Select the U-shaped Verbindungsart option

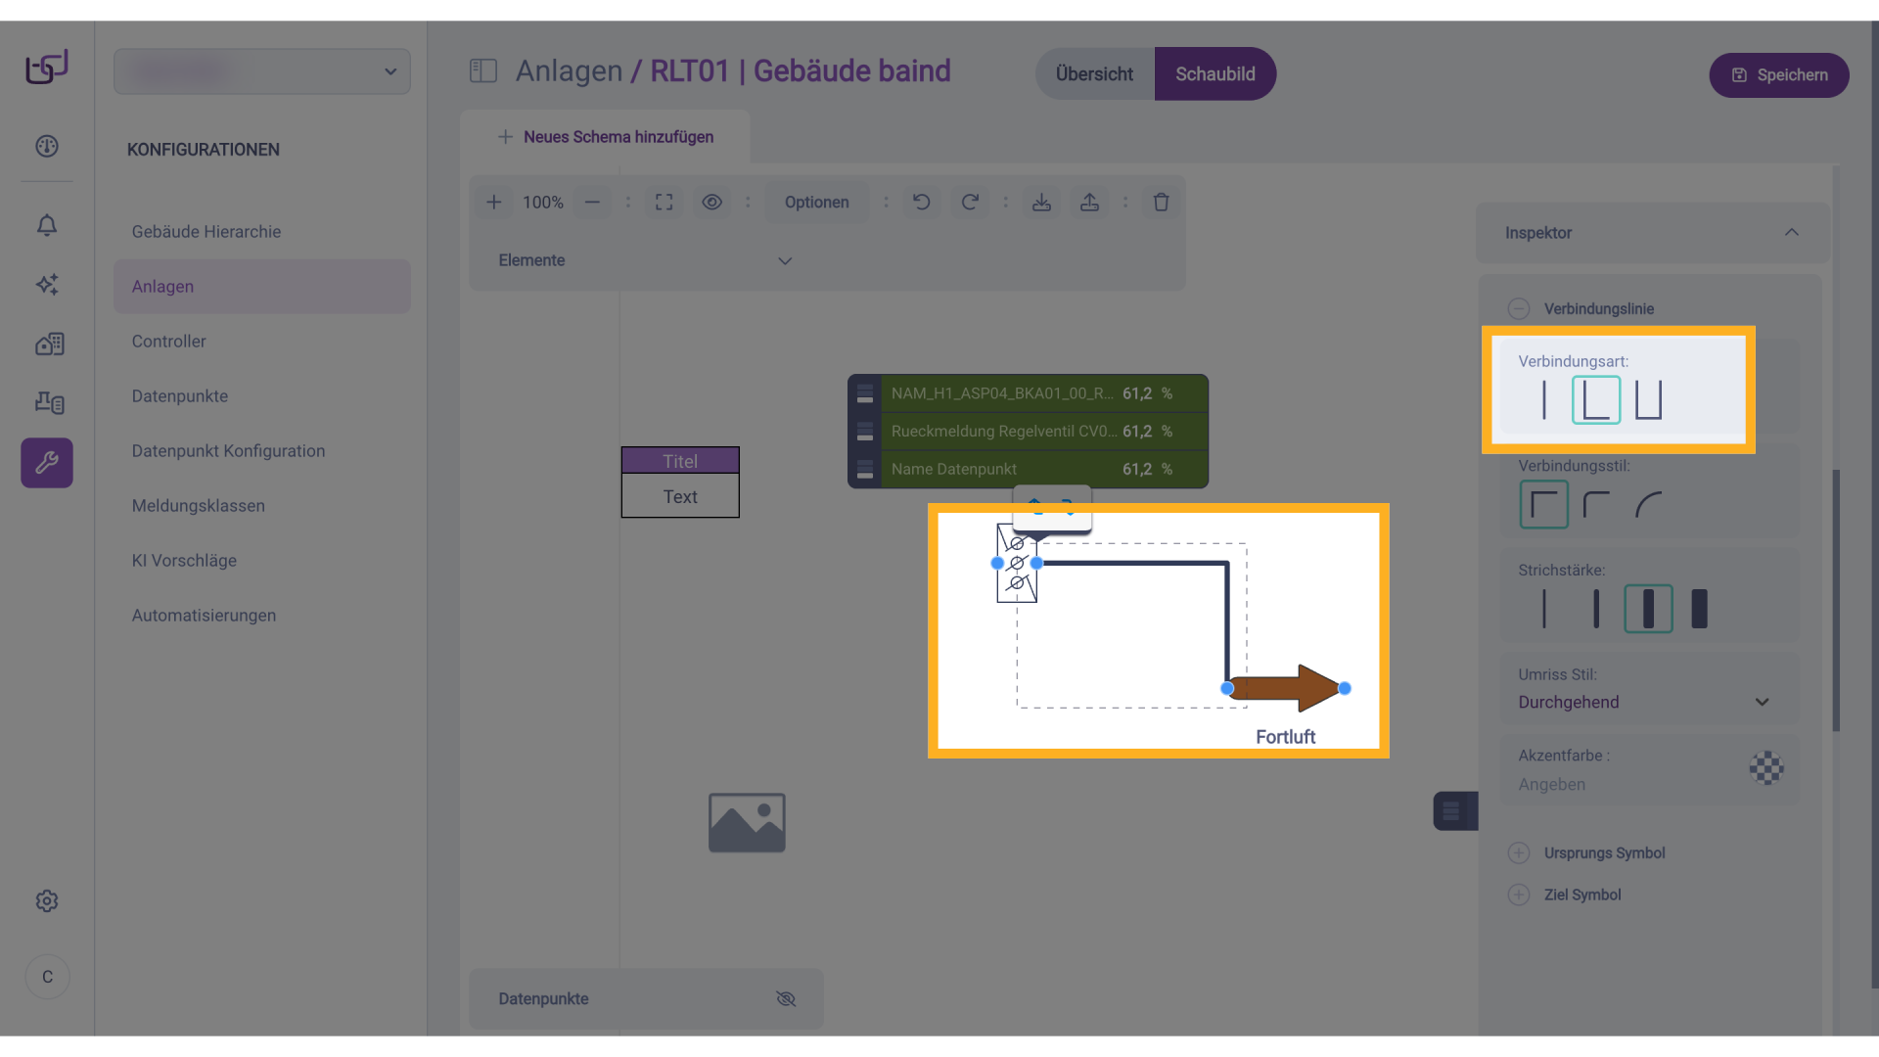click(1648, 400)
